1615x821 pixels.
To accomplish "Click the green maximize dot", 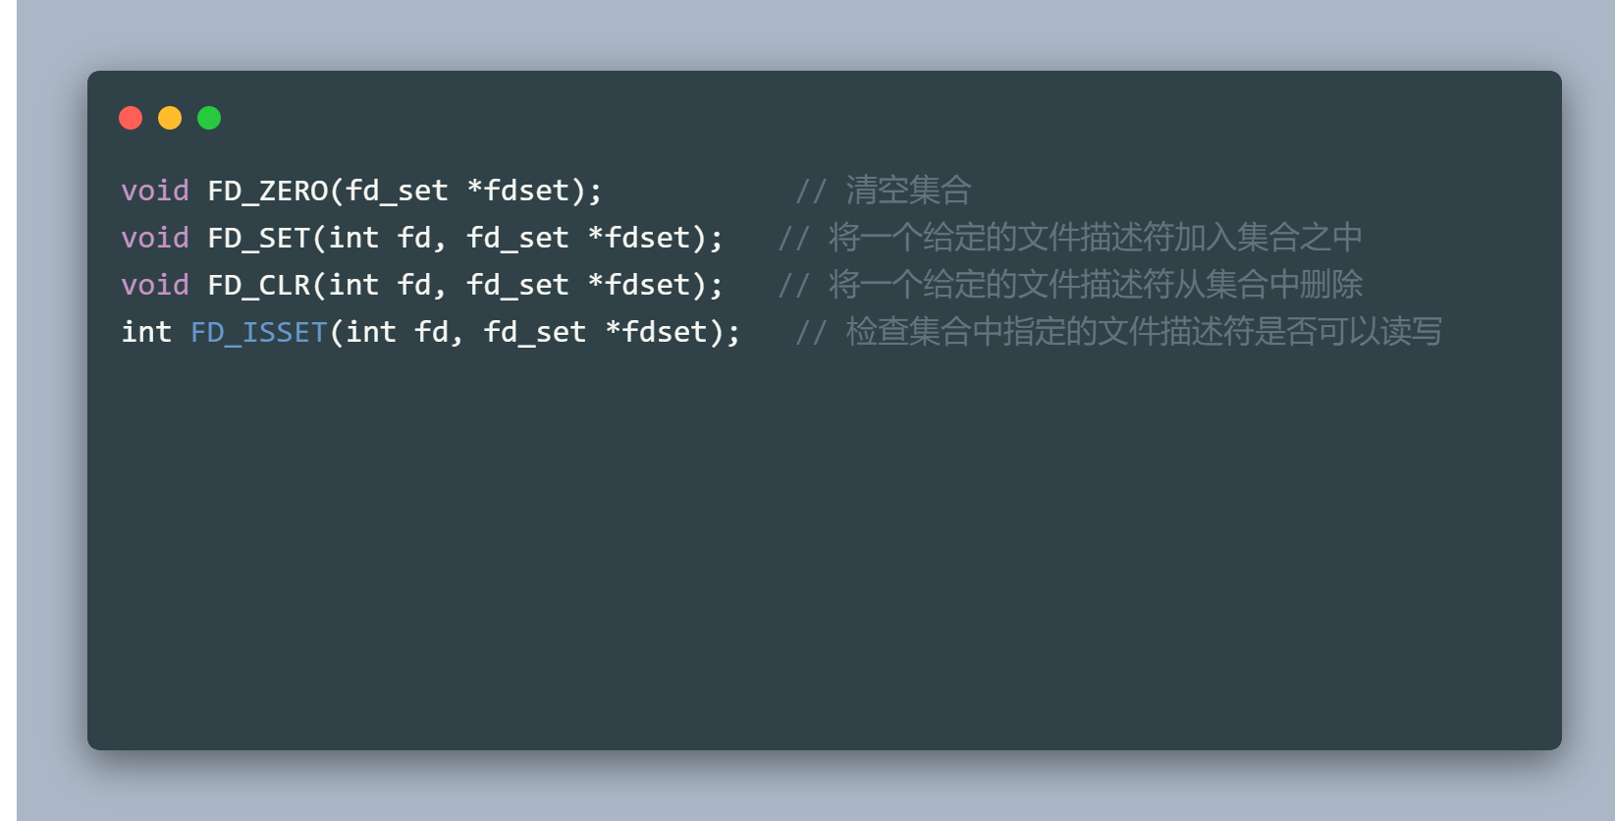I will click(209, 118).
